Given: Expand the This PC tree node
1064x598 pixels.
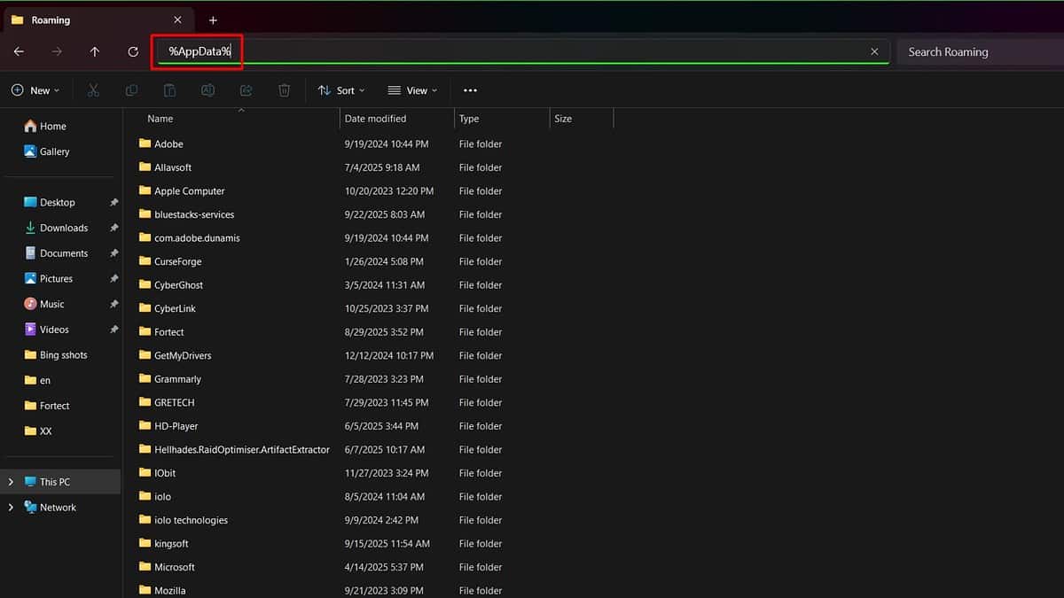Looking at the screenshot, I should click(x=11, y=481).
